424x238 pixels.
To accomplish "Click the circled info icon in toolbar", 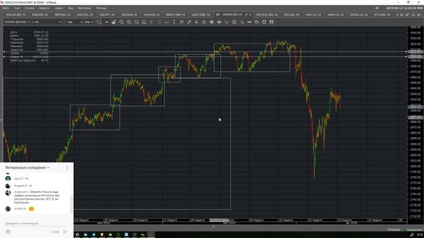I will pos(234,22).
